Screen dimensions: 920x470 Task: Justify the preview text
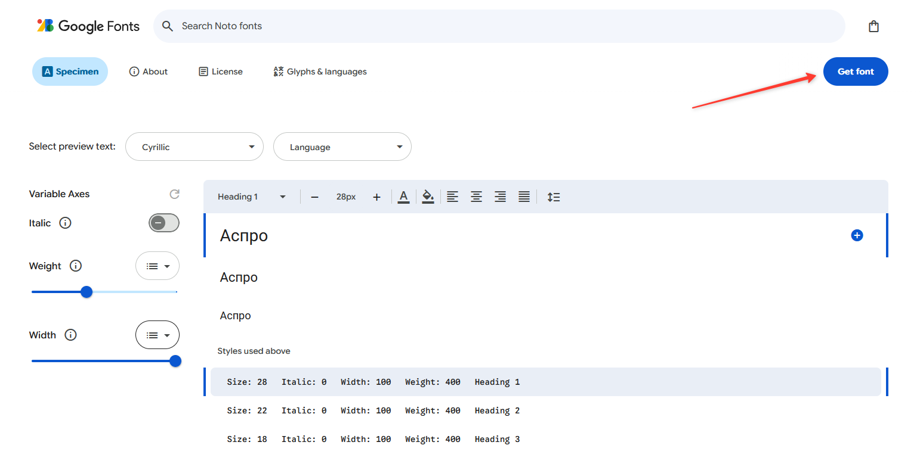(524, 197)
